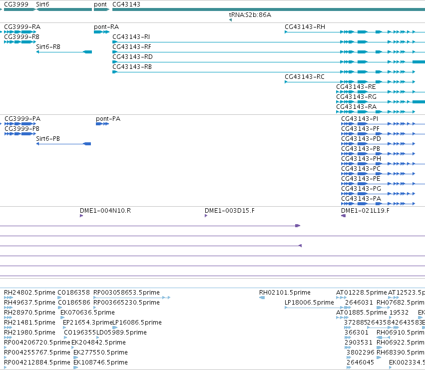Click the CG3999-PA protein label
425x370 pixels.
[22, 119]
